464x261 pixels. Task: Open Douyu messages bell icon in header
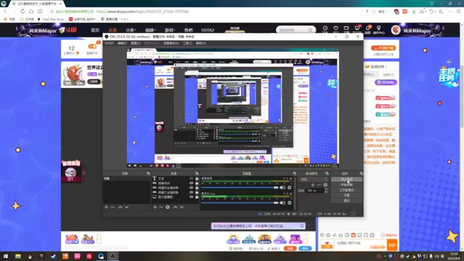click(x=368, y=28)
